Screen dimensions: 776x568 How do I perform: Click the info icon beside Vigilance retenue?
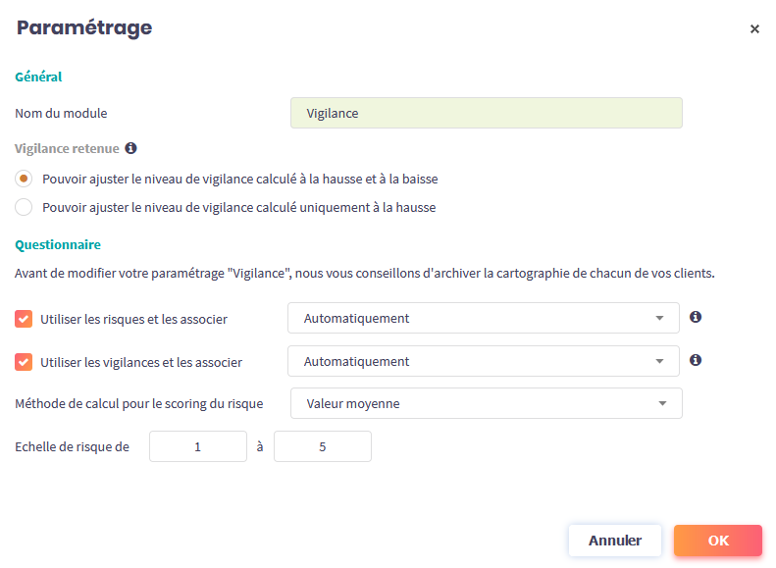[130, 149]
